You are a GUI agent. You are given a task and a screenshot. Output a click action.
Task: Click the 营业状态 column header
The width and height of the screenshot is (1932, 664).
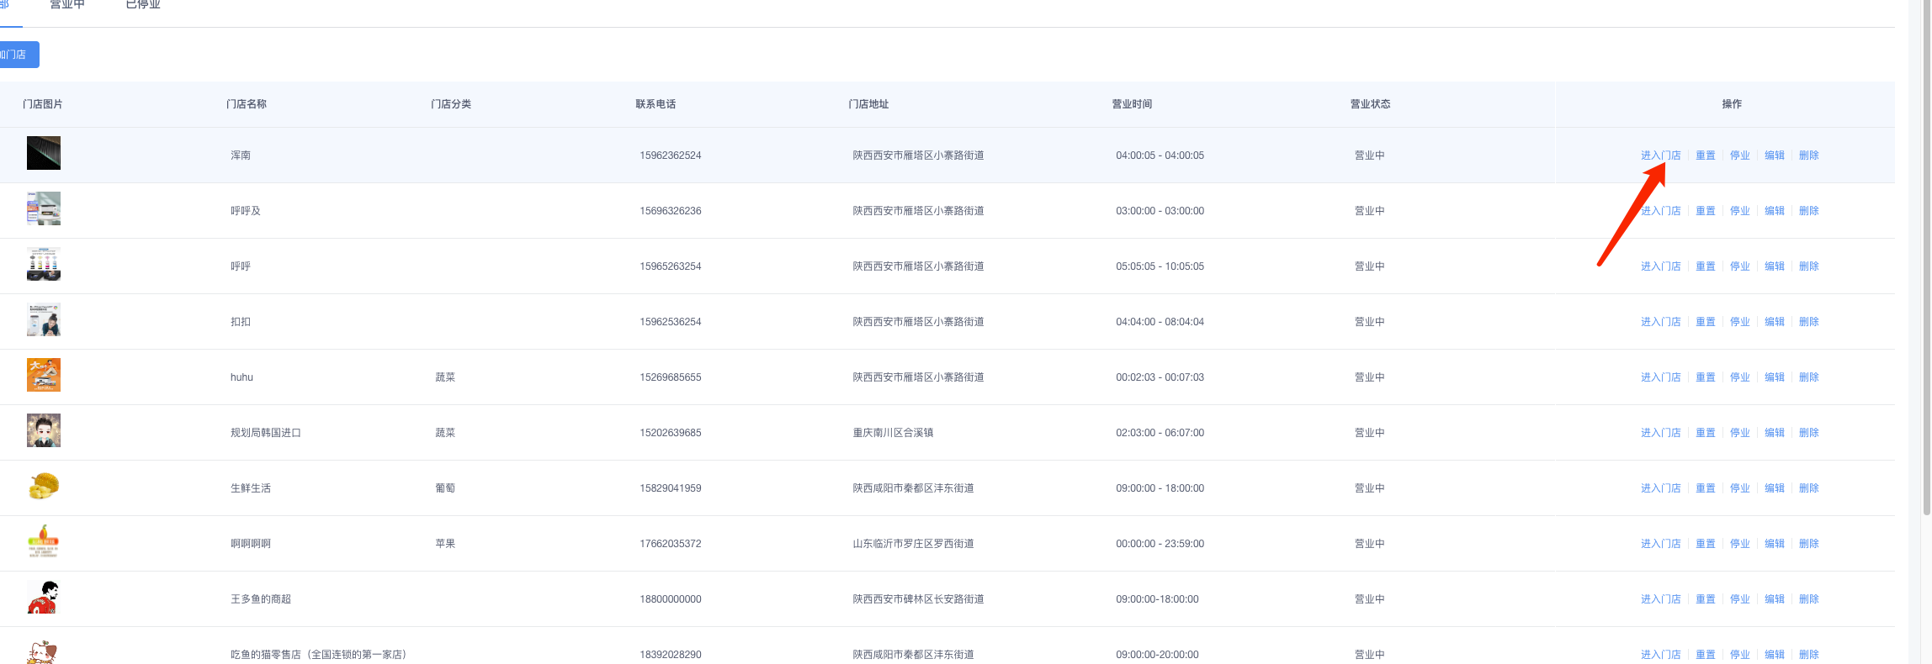(1370, 104)
